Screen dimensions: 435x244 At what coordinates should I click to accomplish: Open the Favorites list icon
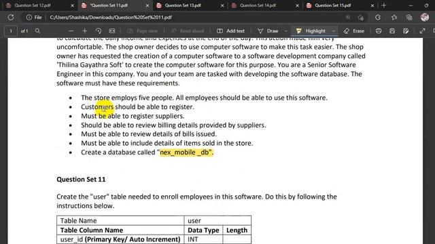[x=394, y=18]
